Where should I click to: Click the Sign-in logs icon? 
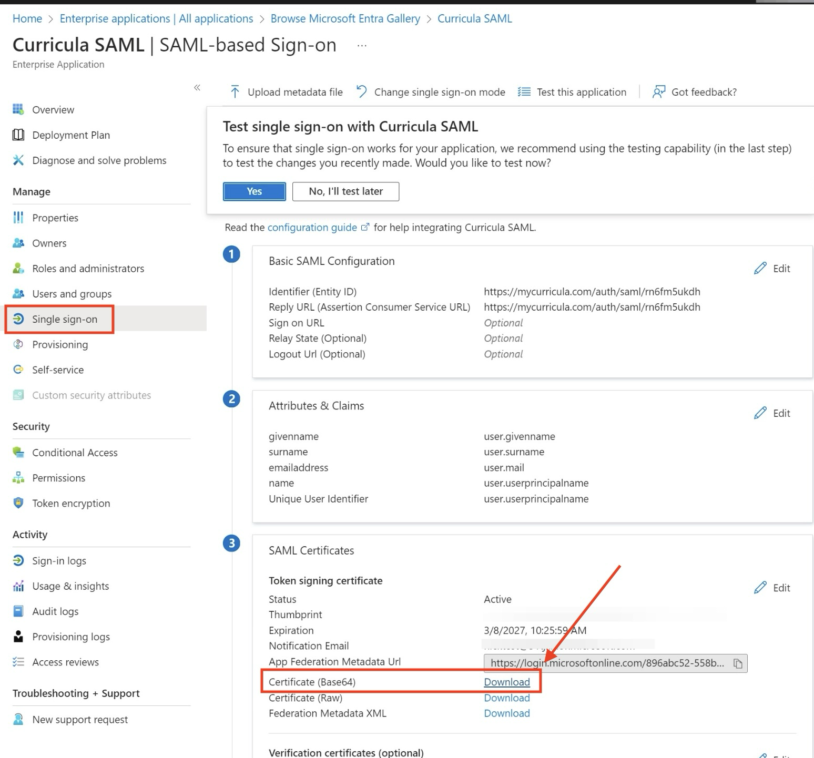[x=18, y=560]
